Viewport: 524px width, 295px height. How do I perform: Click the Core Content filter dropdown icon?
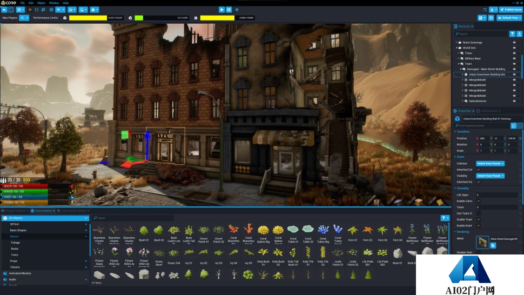point(445,218)
